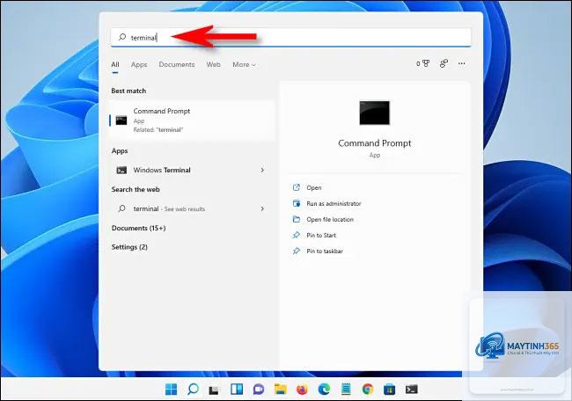Click the Run as administrator shield icon

[x=297, y=203]
